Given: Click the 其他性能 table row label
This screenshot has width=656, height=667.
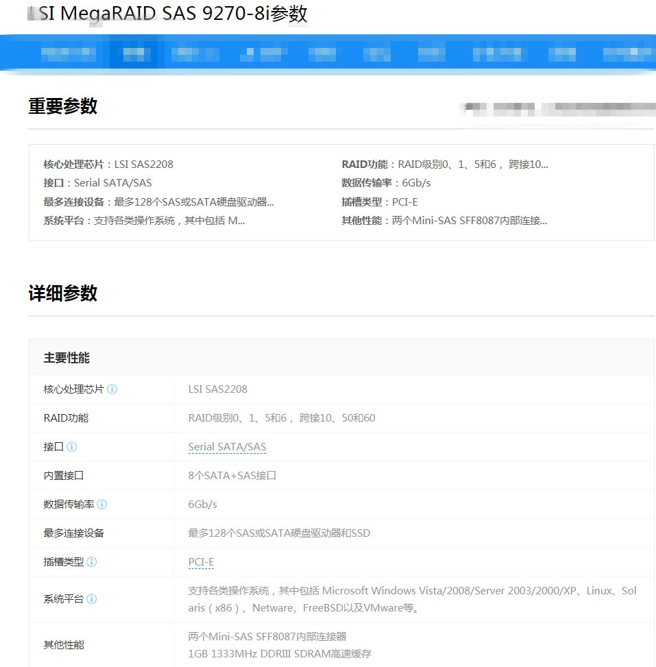Looking at the screenshot, I should pyautogui.click(x=64, y=645).
